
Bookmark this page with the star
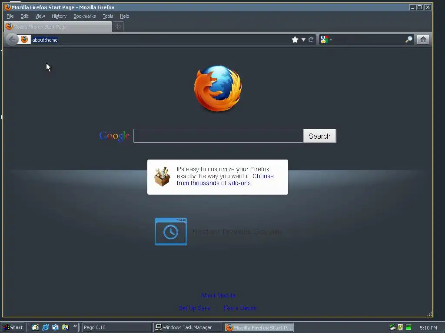point(295,39)
